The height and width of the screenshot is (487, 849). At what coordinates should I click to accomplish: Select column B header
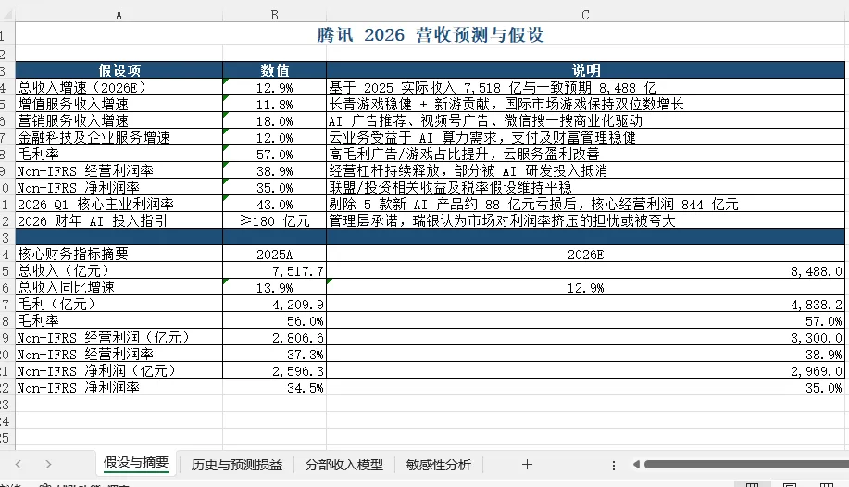(275, 15)
